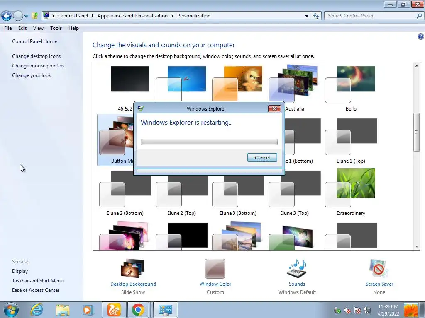Click muted volume tray icon
The height and width of the screenshot is (318, 425).
tap(347, 311)
